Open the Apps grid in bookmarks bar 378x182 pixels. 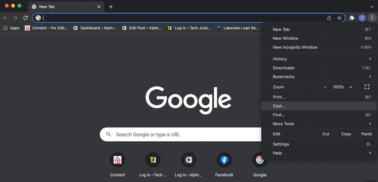tap(11, 28)
